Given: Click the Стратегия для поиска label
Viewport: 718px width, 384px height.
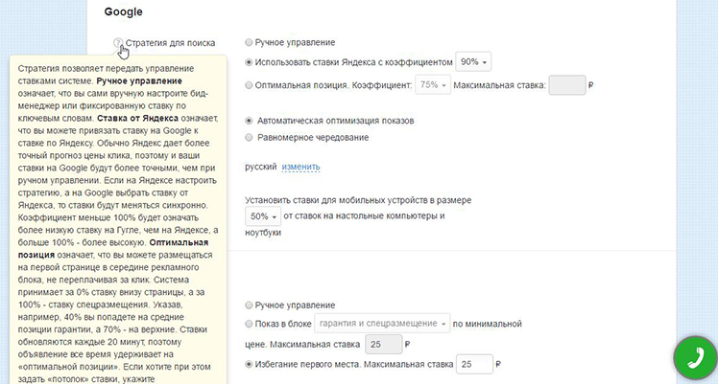Looking at the screenshot, I should pyautogui.click(x=170, y=43).
